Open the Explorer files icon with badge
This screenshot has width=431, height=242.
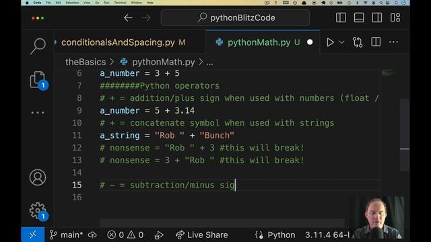[39, 81]
